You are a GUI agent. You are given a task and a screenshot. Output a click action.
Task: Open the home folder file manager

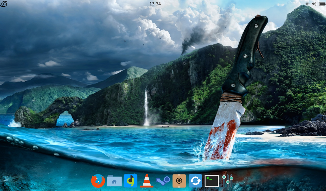coord(114,181)
